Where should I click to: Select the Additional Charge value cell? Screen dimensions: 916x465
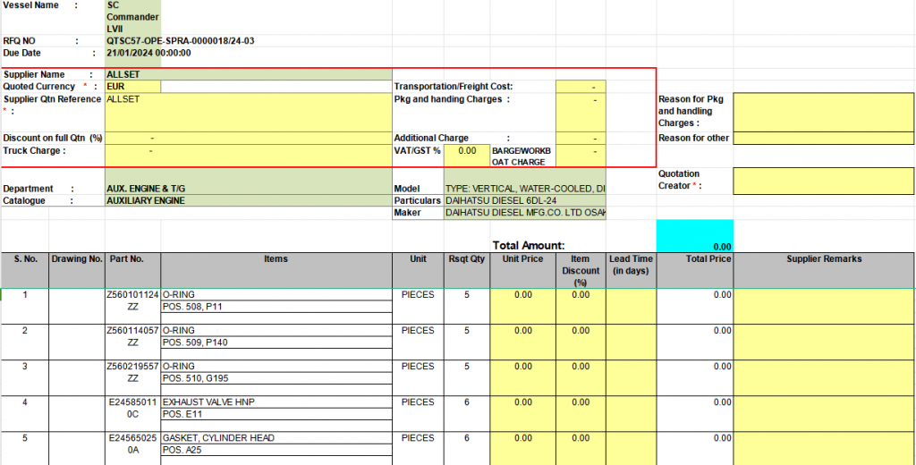point(581,139)
